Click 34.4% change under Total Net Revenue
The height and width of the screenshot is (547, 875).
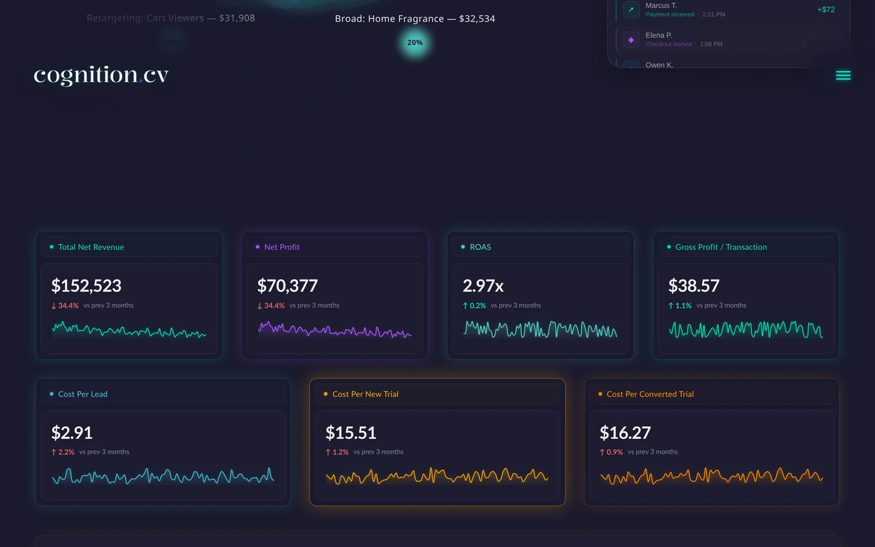click(65, 306)
